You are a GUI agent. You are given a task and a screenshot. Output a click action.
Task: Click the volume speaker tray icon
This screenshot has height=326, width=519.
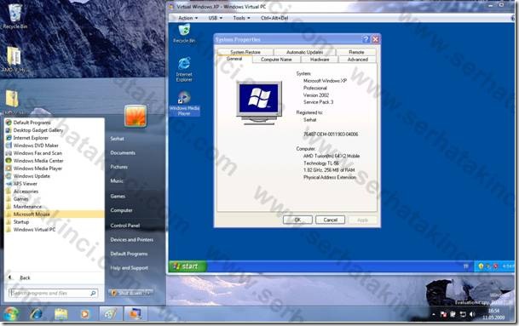click(x=471, y=314)
